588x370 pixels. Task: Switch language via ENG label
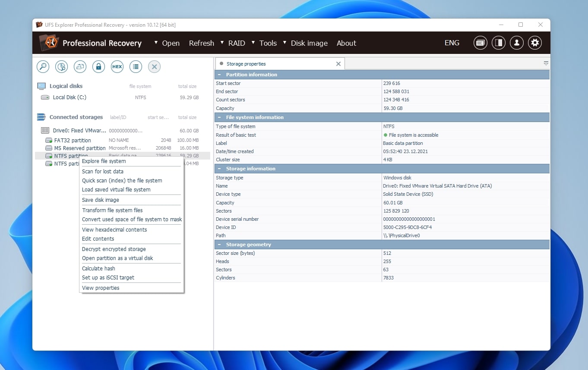tap(452, 43)
